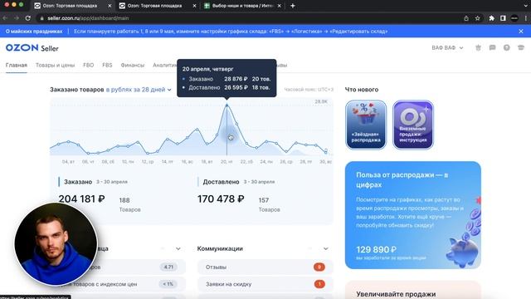Share the page using the share icon
This screenshot has height=299, width=531.
466,18
